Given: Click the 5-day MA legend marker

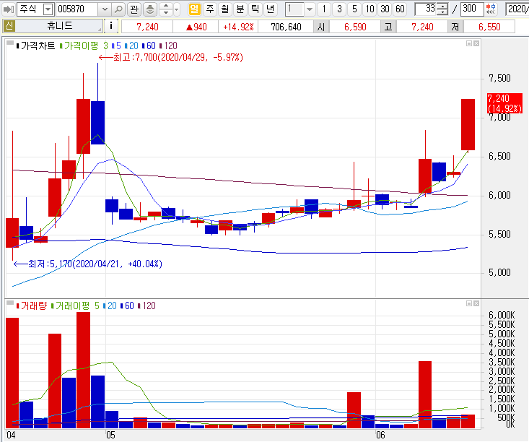Looking at the screenshot, I should [116, 46].
